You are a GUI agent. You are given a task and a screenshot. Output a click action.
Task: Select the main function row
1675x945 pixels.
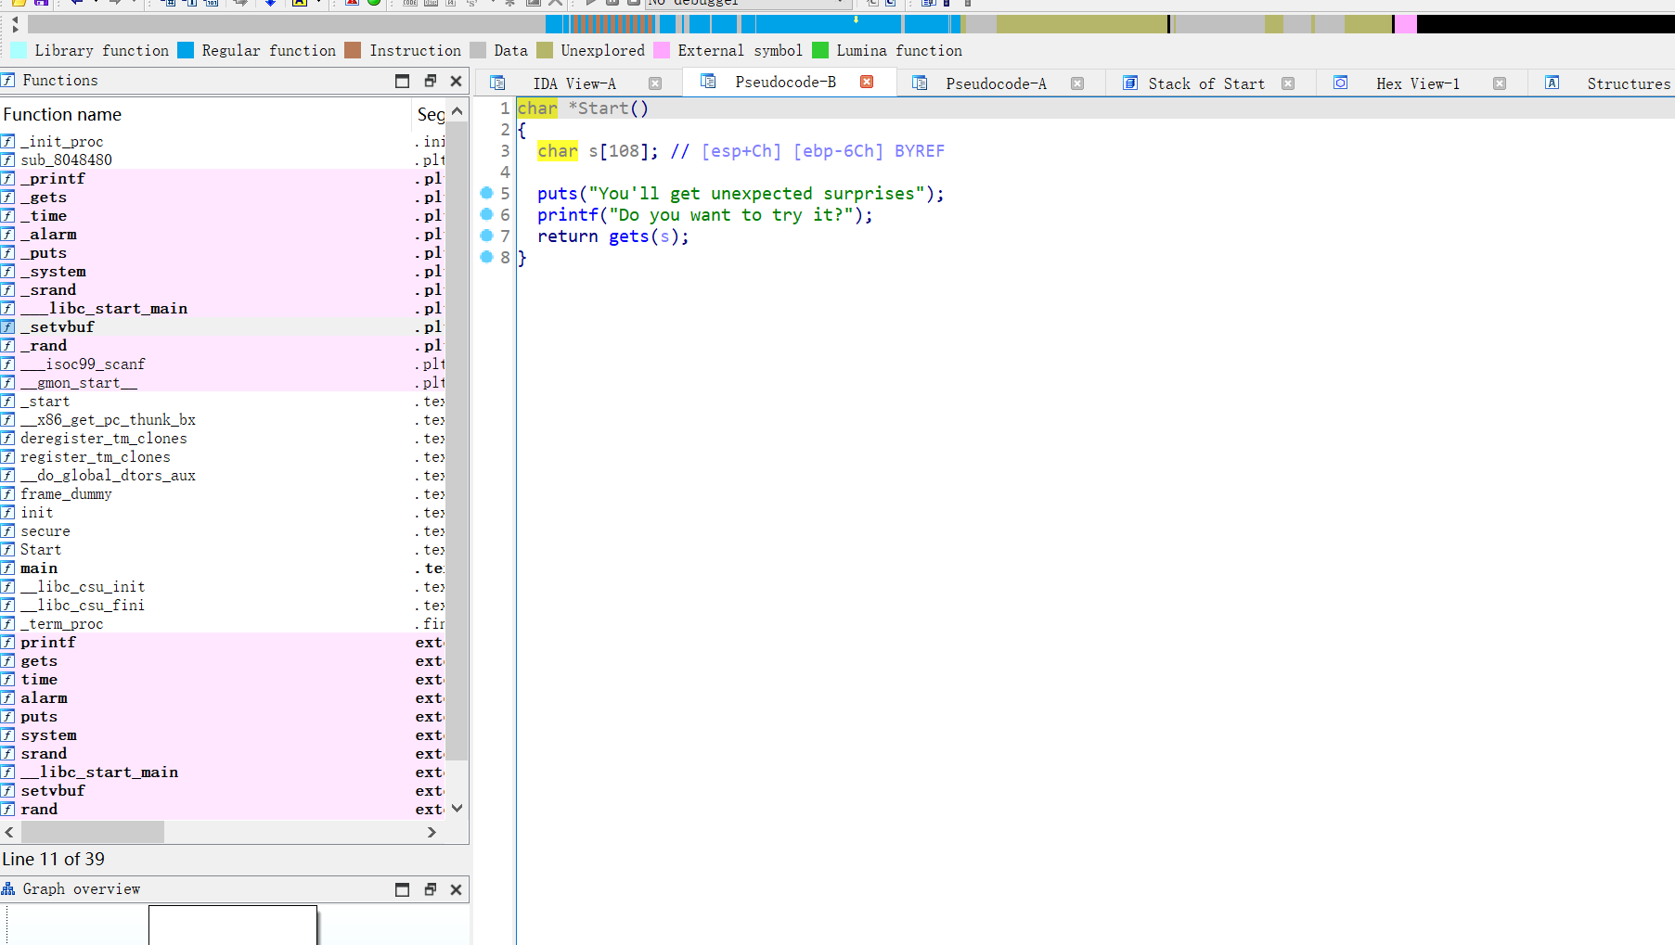223,568
